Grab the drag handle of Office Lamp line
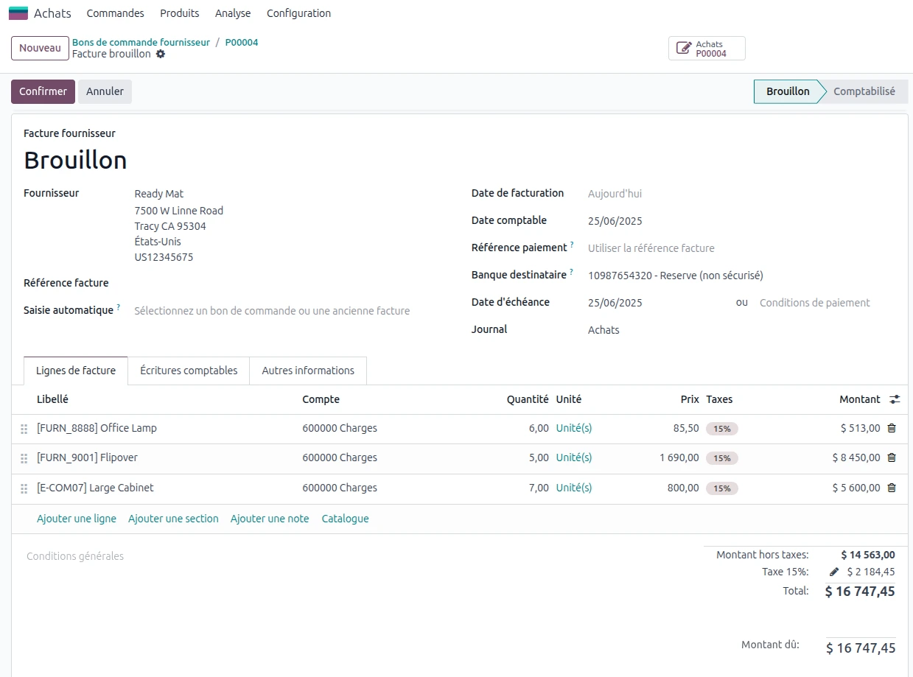 point(24,429)
